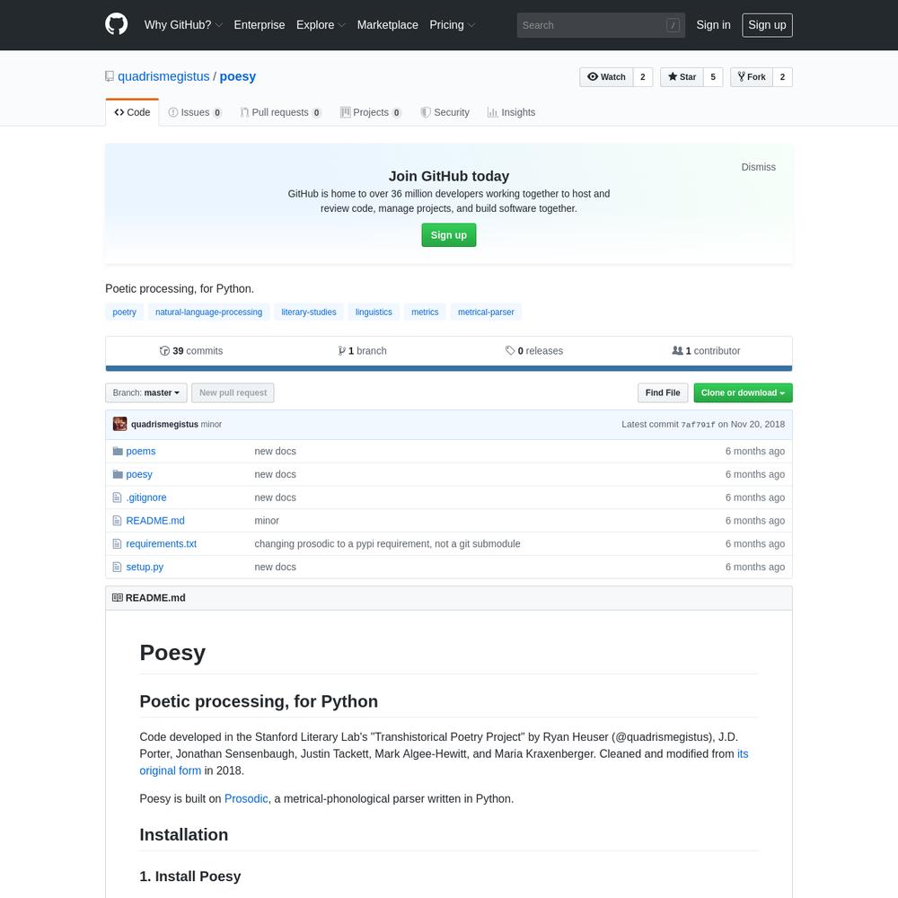Dismiss the Join GitHub today banner
The width and height of the screenshot is (898, 898).
(x=758, y=167)
